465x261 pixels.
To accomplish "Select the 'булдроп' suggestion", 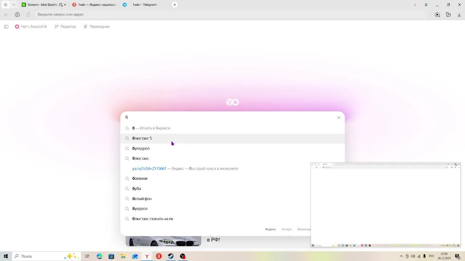I will (216, 208).
